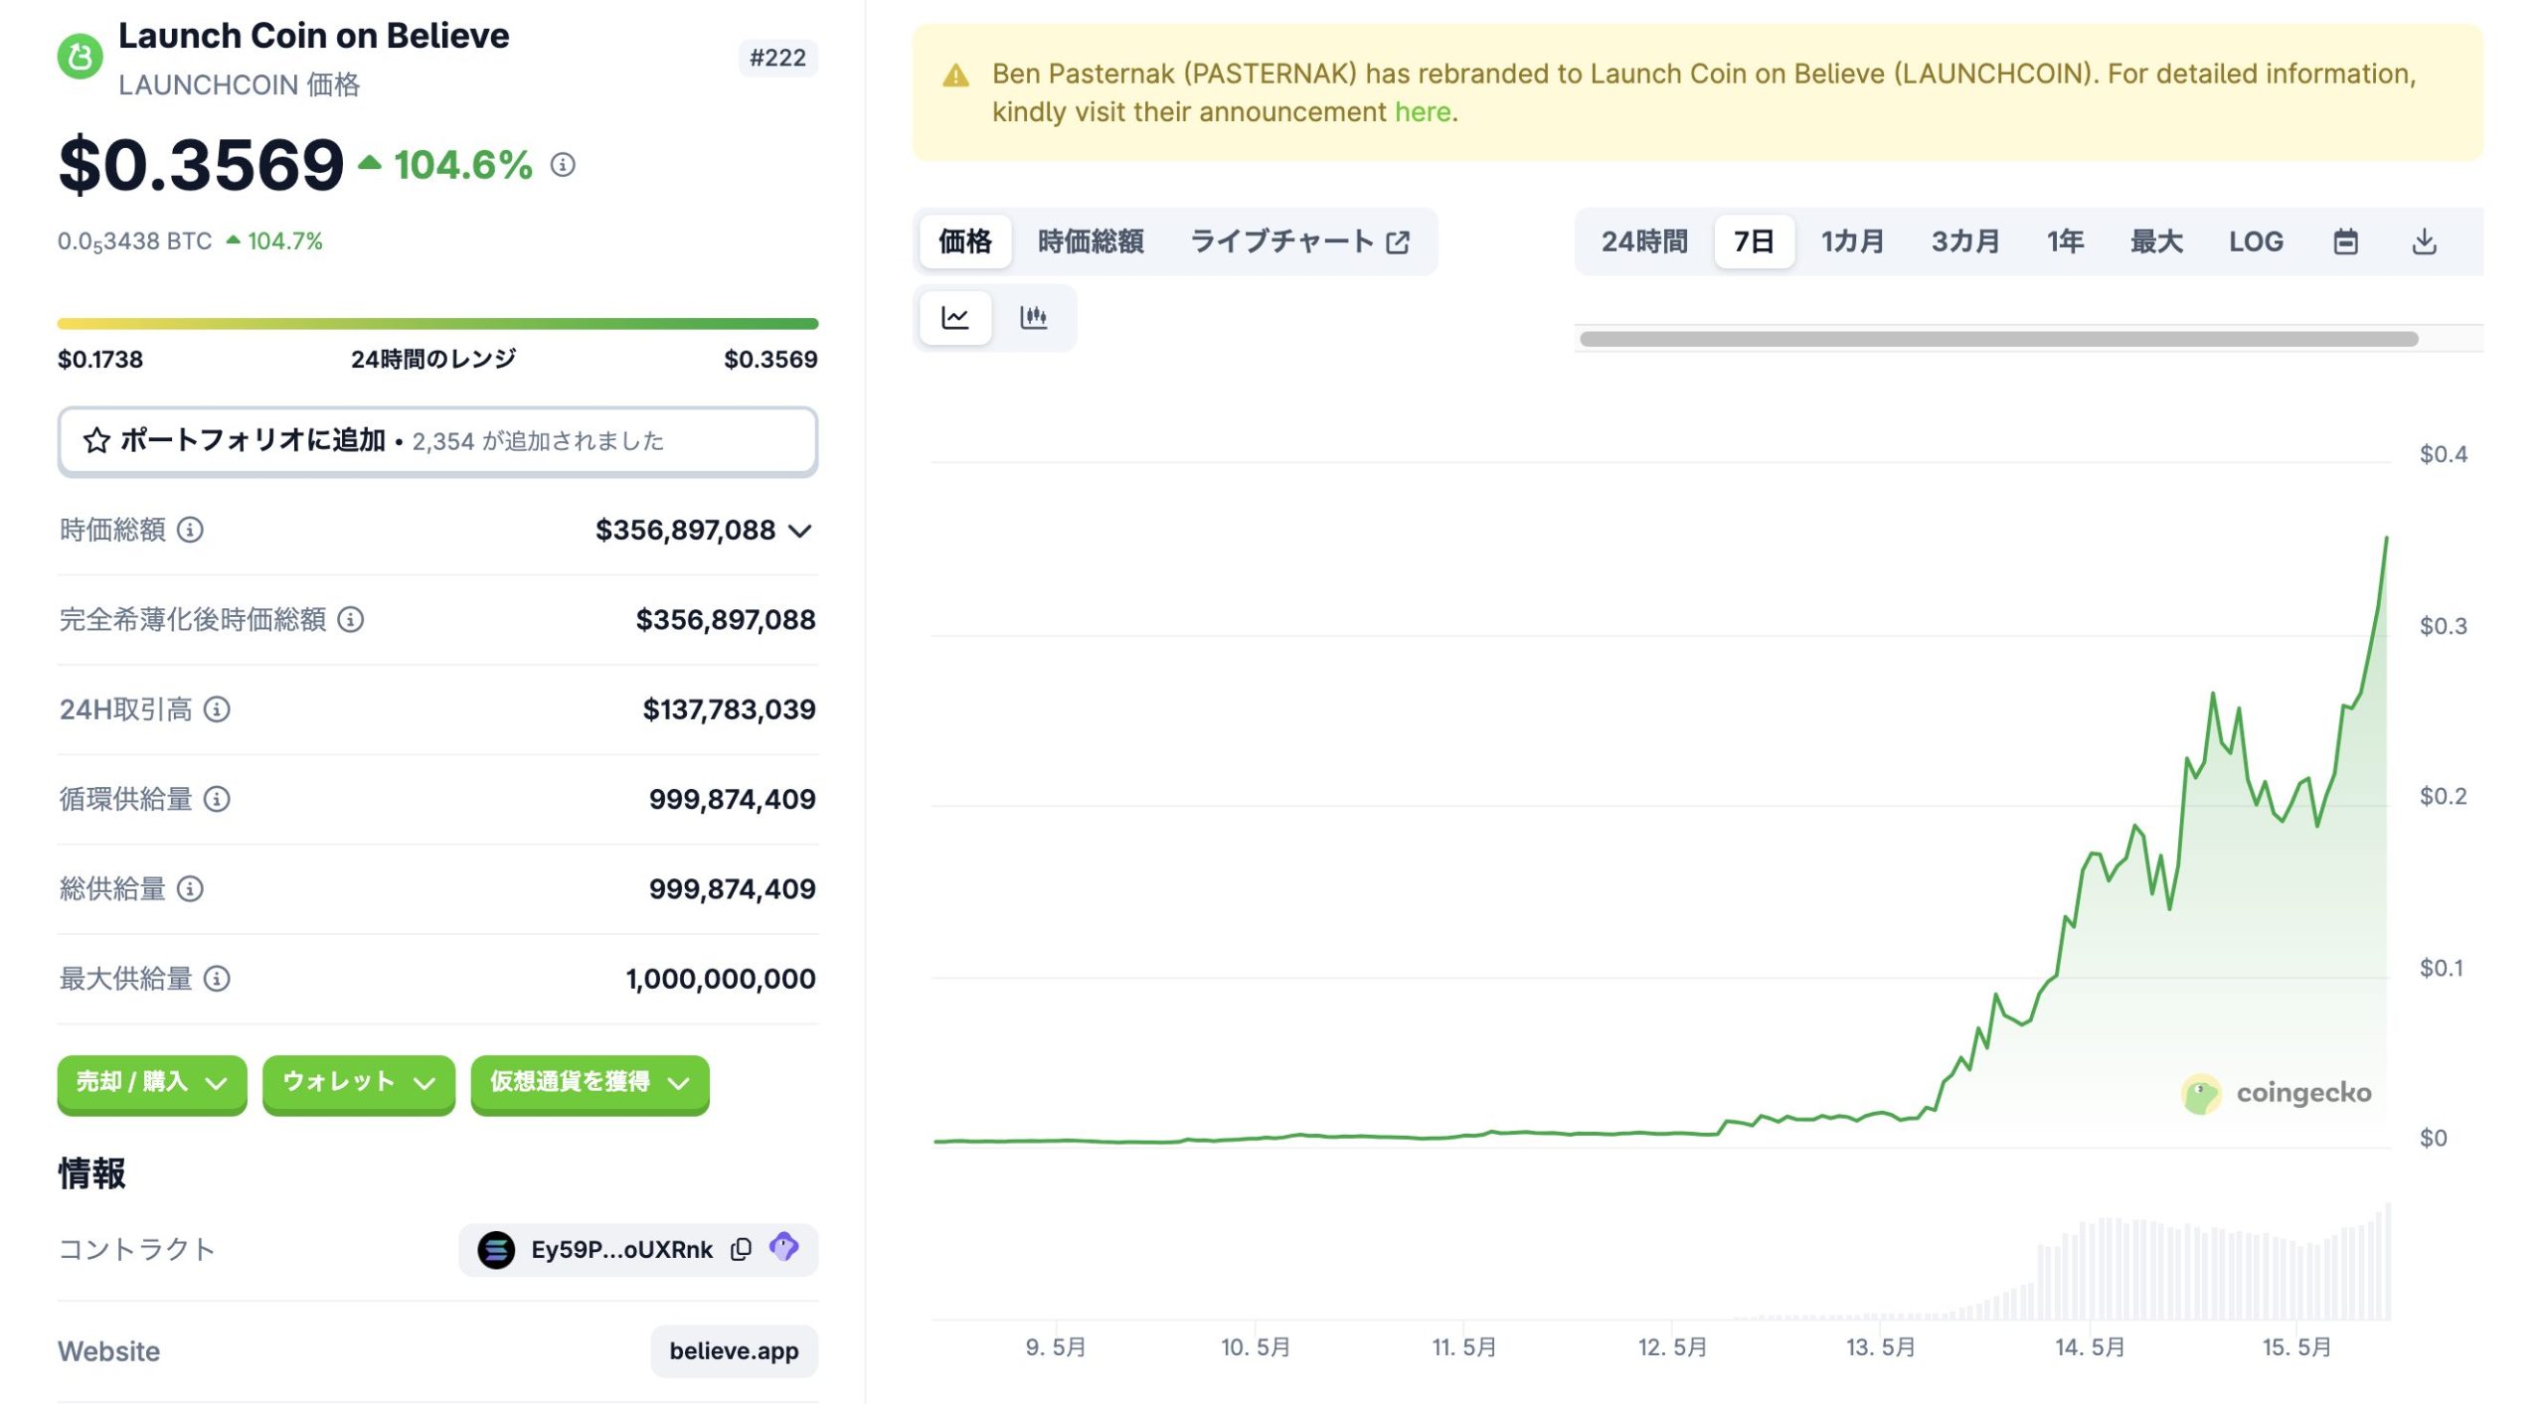Copy the contract address with the copy icon
Image resolution: width=2545 pixels, height=1404 pixels.
coord(741,1249)
